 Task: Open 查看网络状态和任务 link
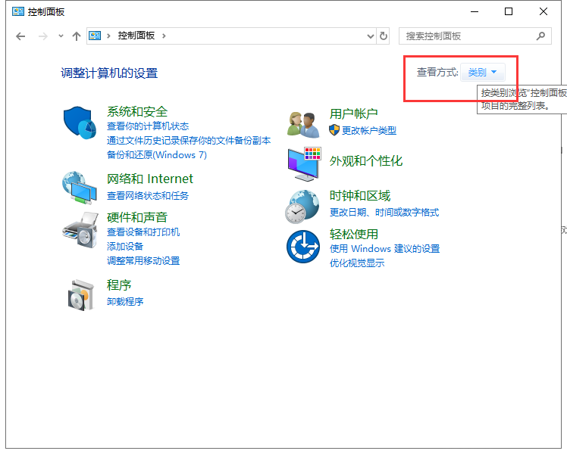(148, 196)
